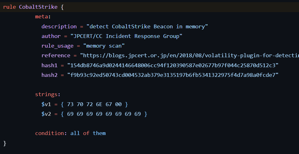Click the rule name CobaltStrike
The width and height of the screenshot is (299, 154).
(38, 7)
